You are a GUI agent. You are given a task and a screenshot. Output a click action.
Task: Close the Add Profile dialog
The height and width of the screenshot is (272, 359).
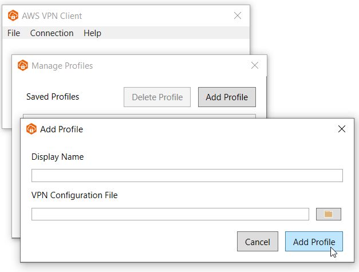point(342,129)
